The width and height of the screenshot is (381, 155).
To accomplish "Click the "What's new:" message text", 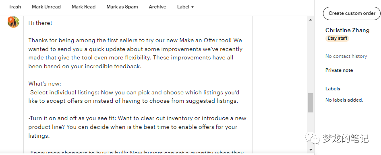I will tap(45, 84).
